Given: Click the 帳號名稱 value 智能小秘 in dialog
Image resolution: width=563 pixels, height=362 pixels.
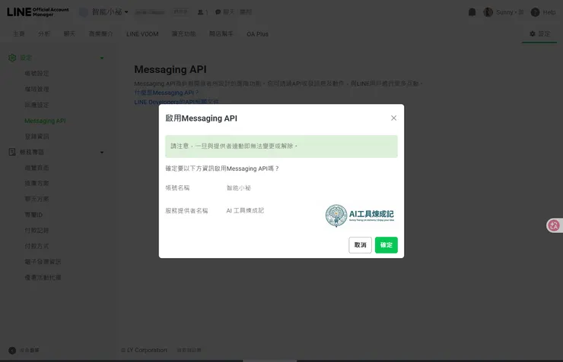Looking at the screenshot, I should coord(238,188).
